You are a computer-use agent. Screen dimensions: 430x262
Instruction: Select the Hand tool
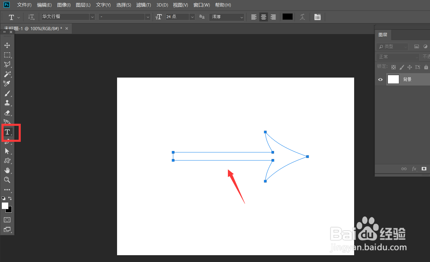click(7, 170)
